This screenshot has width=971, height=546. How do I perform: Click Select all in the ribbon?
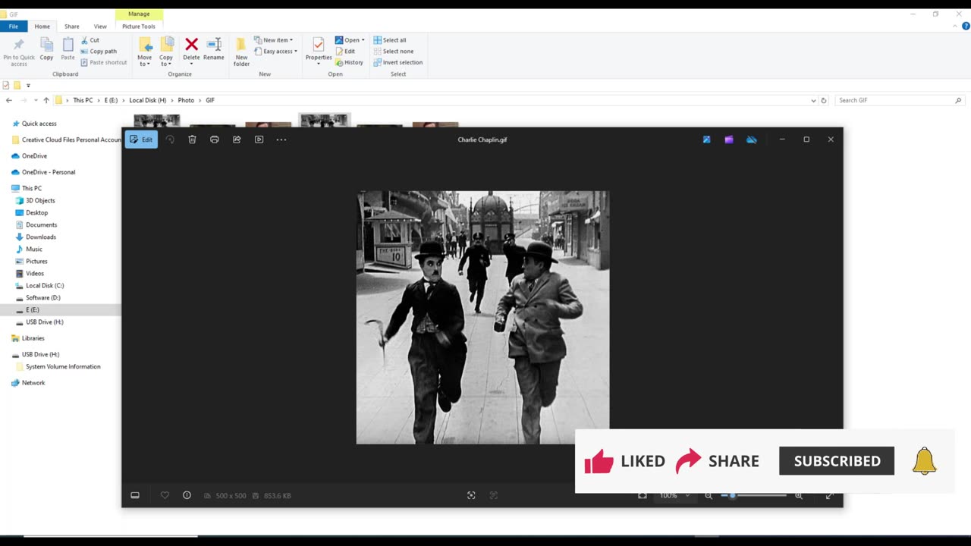point(390,40)
